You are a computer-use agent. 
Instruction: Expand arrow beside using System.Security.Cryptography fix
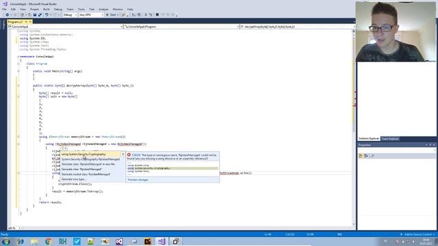pos(123,154)
